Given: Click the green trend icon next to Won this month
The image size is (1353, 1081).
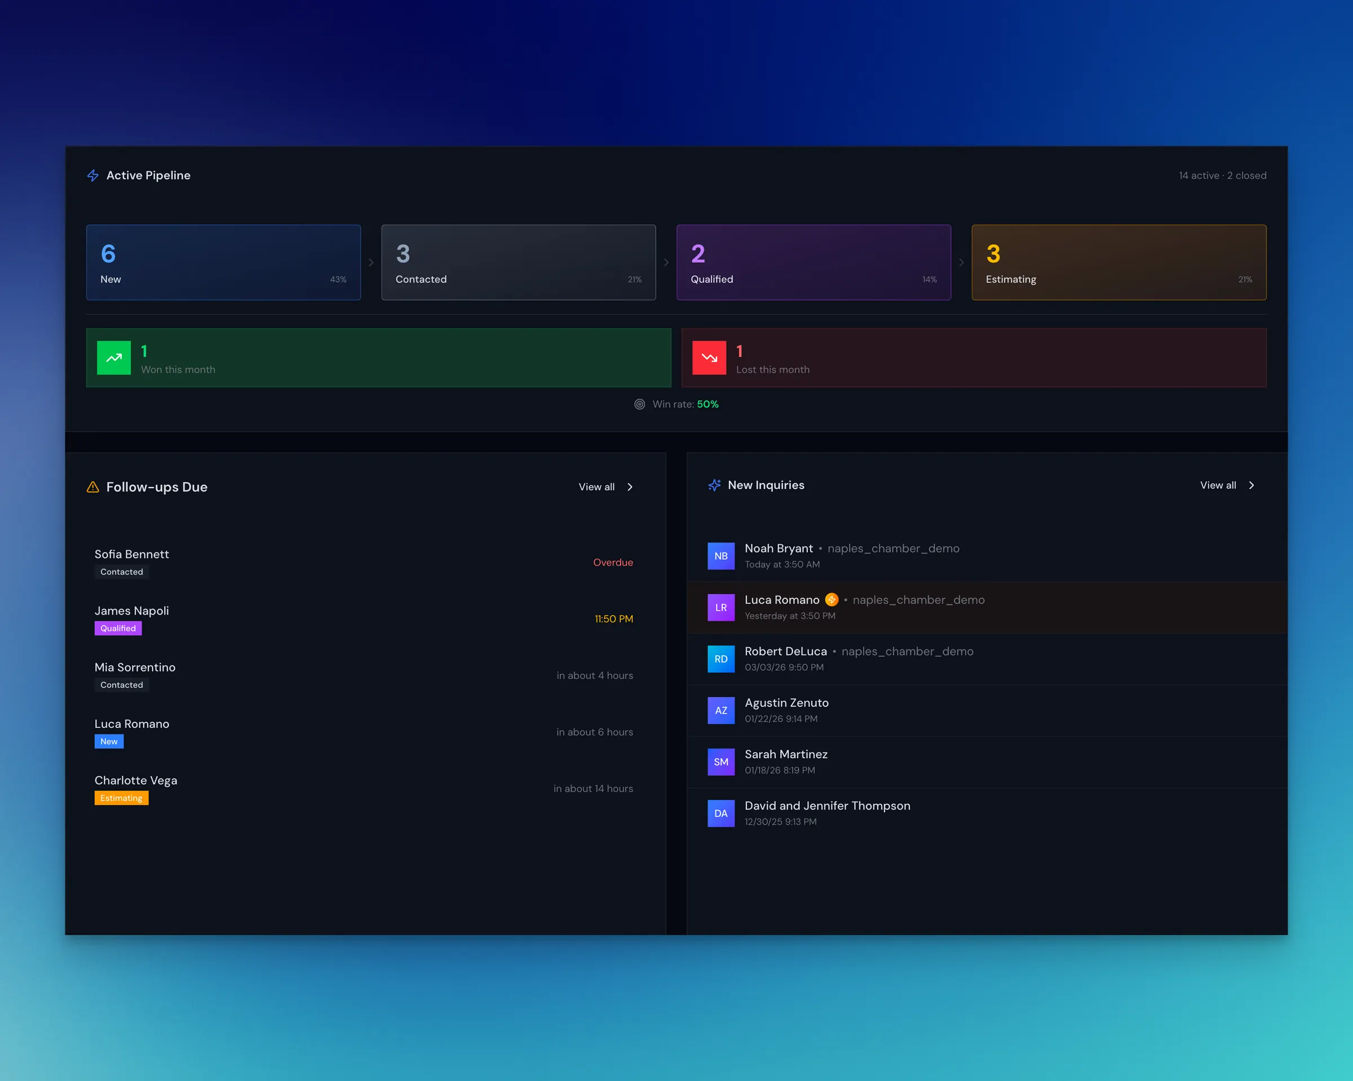Looking at the screenshot, I should pos(113,357).
